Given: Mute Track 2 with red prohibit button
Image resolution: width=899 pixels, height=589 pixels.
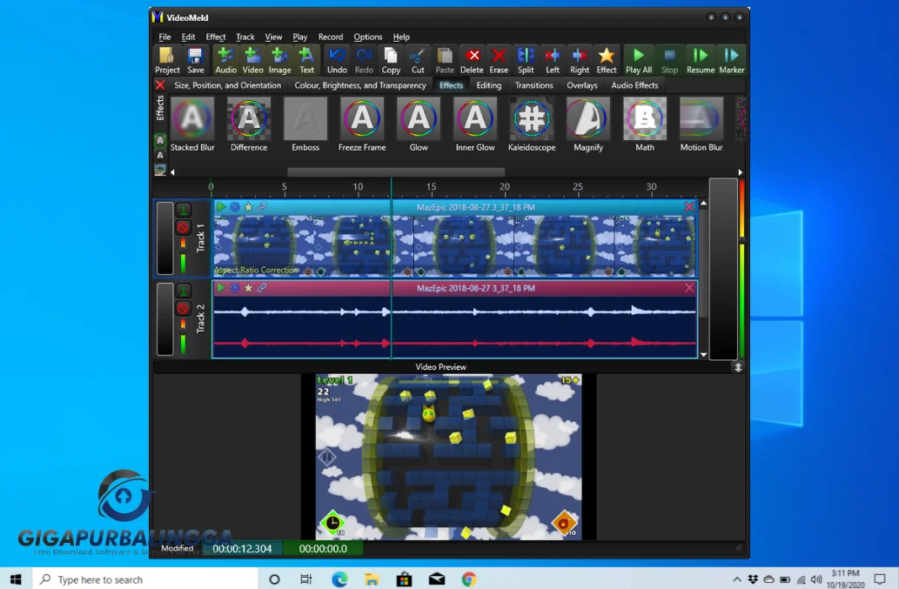Looking at the screenshot, I should point(183,308).
